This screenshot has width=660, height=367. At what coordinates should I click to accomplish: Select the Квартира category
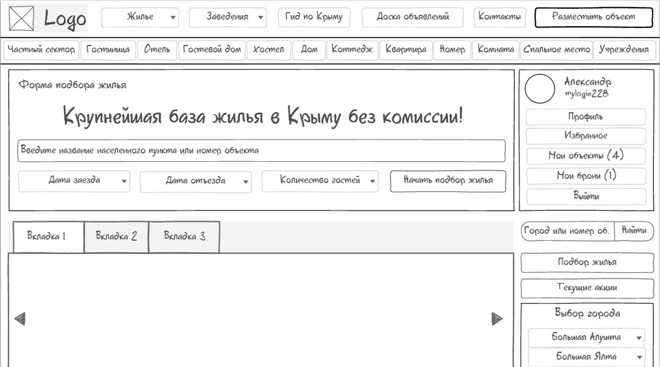(x=406, y=50)
